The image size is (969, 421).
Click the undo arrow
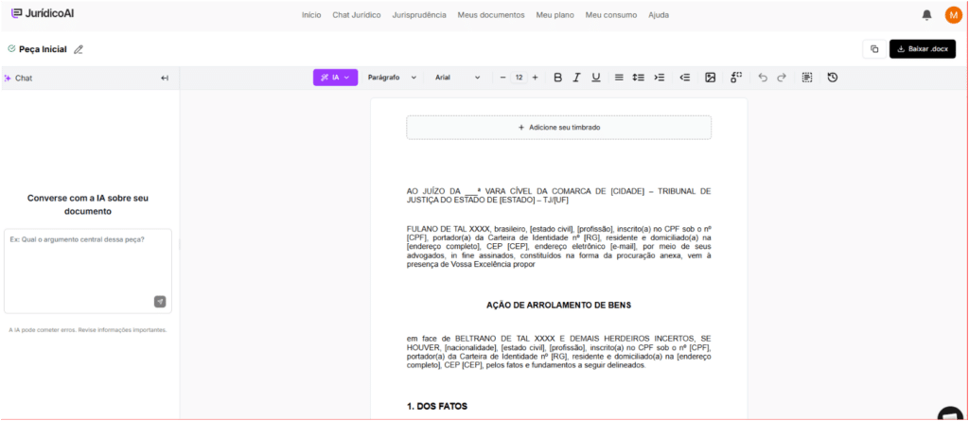point(763,78)
